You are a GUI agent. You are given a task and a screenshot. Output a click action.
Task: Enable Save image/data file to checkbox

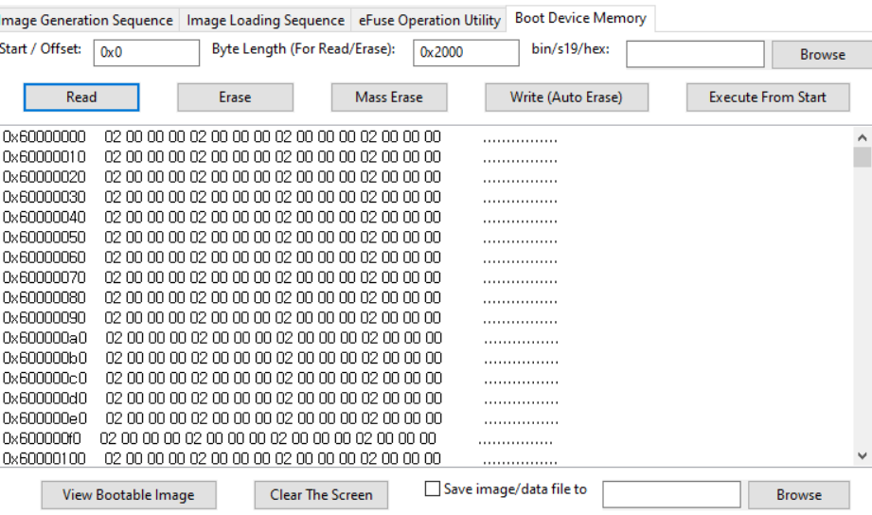[433, 489]
